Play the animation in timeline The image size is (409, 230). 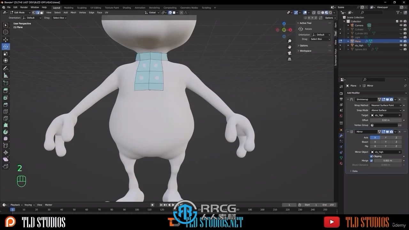(173, 205)
